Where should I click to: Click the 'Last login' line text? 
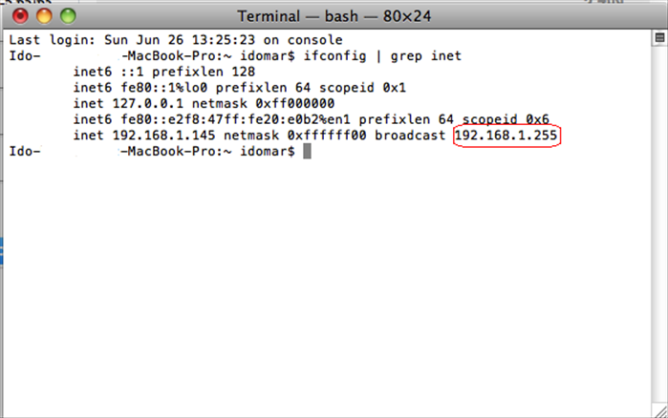pyautogui.click(x=176, y=40)
